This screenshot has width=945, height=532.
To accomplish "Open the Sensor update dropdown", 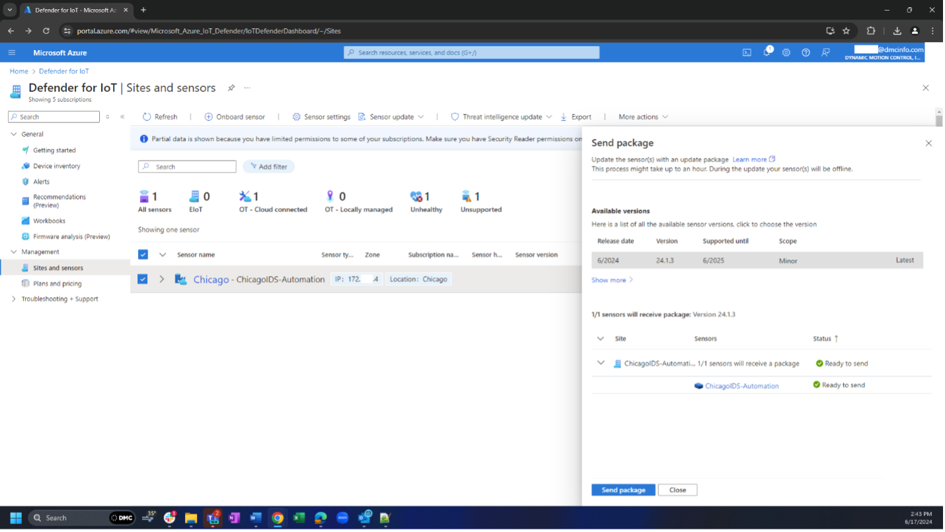I will tap(391, 117).
